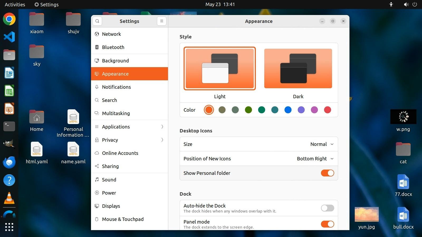Select the Dark style thumbnail
Image resolution: width=422 pixels, height=237 pixels.
pyautogui.click(x=298, y=68)
